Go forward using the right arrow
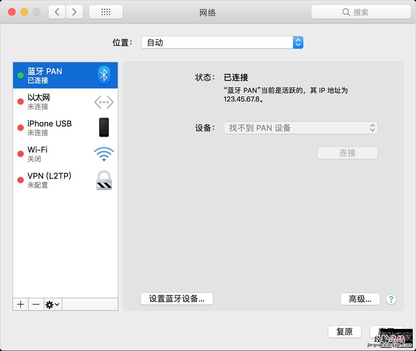416x351 pixels. click(x=74, y=12)
